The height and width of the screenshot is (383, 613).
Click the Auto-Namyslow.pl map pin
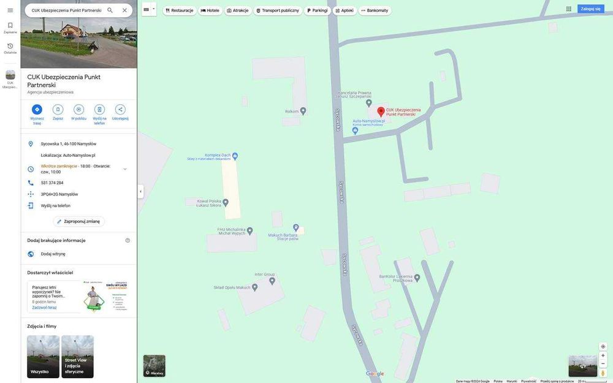pos(355,131)
